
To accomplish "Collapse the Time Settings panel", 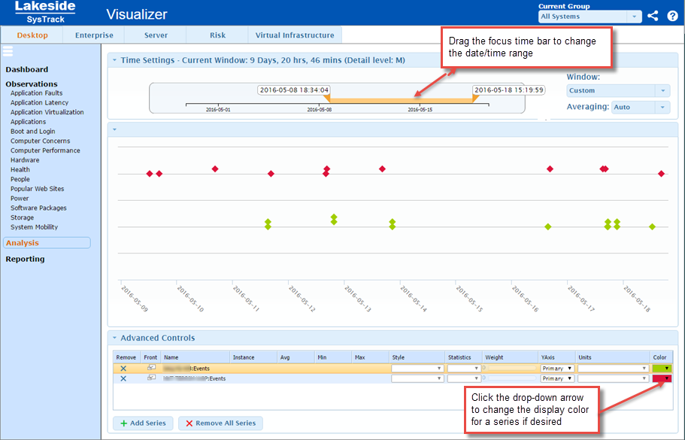I will (x=114, y=60).
